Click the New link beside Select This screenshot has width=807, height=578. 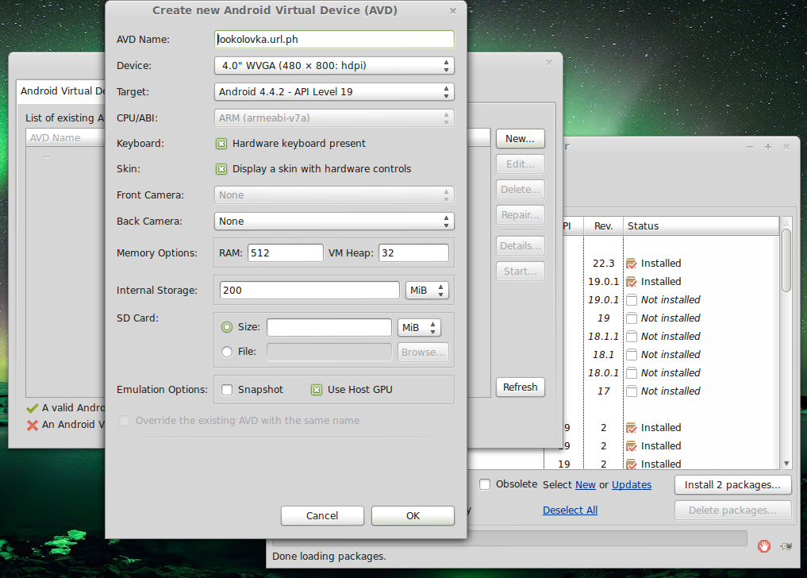click(x=585, y=485)
